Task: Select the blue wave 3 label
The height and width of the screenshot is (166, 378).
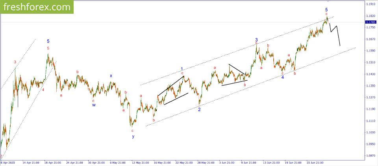Action: point(256,40)
